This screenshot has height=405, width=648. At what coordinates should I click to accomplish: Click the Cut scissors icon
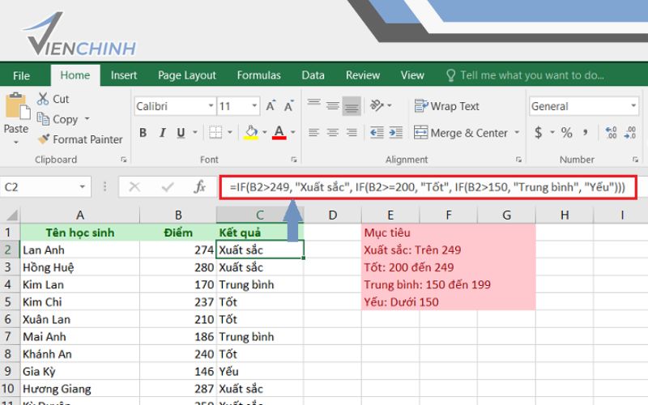tap(43, 99)
